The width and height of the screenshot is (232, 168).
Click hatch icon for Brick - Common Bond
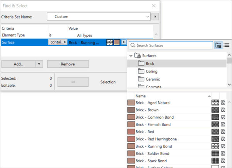pyautogui.click(x=215, y=117)
